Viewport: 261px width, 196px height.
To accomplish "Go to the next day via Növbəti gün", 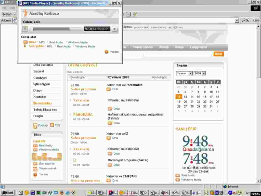I will [159, 77].
